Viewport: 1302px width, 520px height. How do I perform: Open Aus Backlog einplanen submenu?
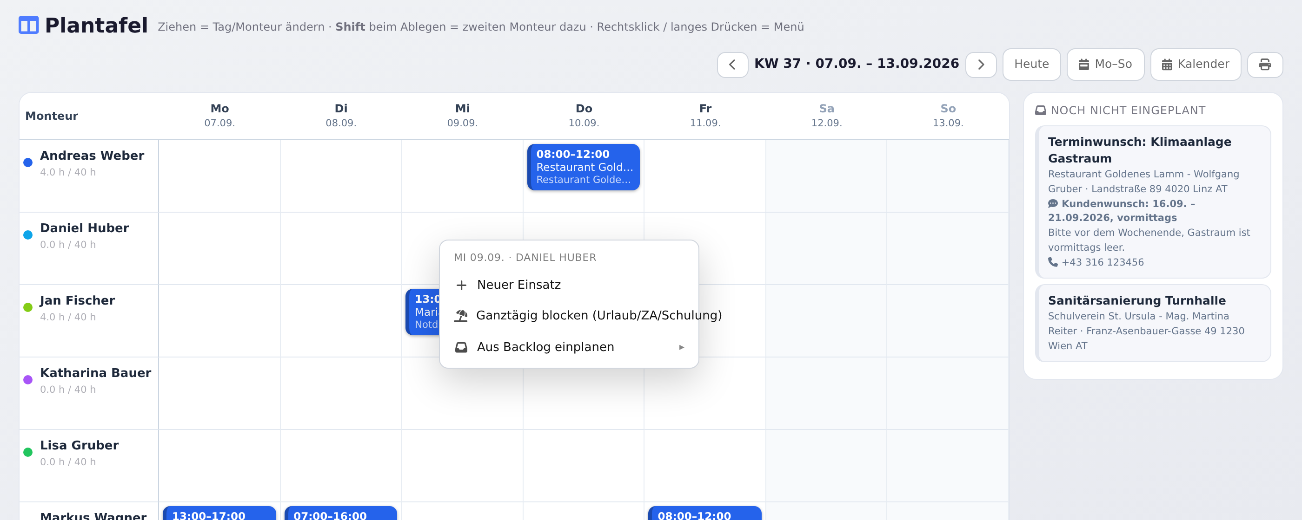(x=569, y=347)
